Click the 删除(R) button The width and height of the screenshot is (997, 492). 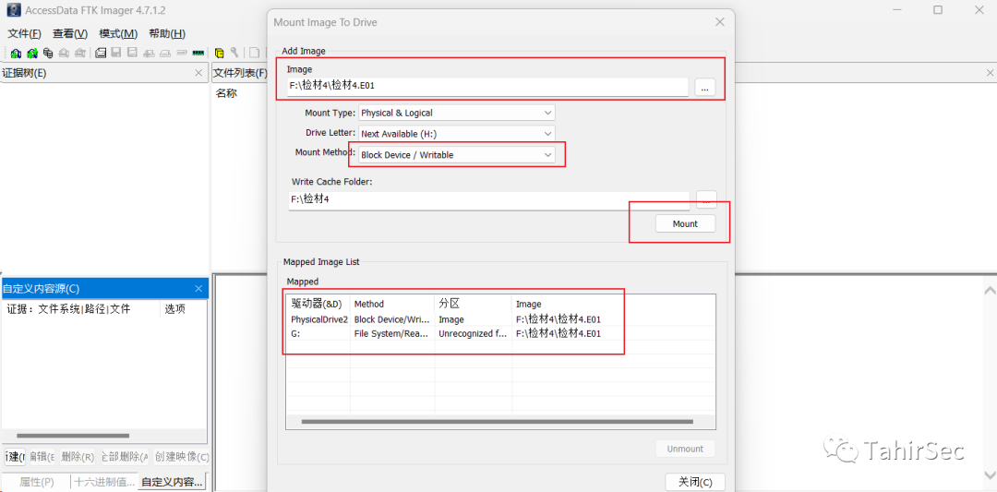[x=78, y=456]
